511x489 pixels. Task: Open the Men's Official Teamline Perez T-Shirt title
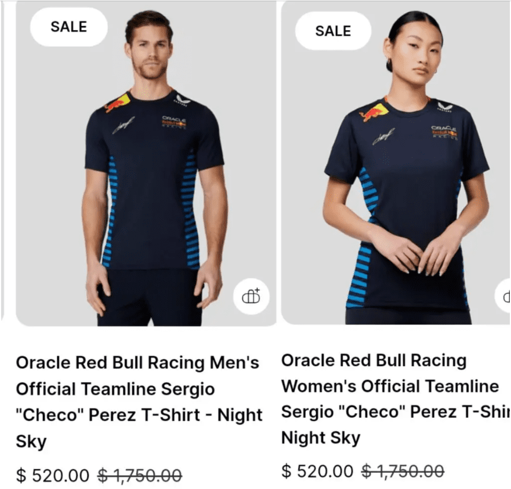point(139,402)
